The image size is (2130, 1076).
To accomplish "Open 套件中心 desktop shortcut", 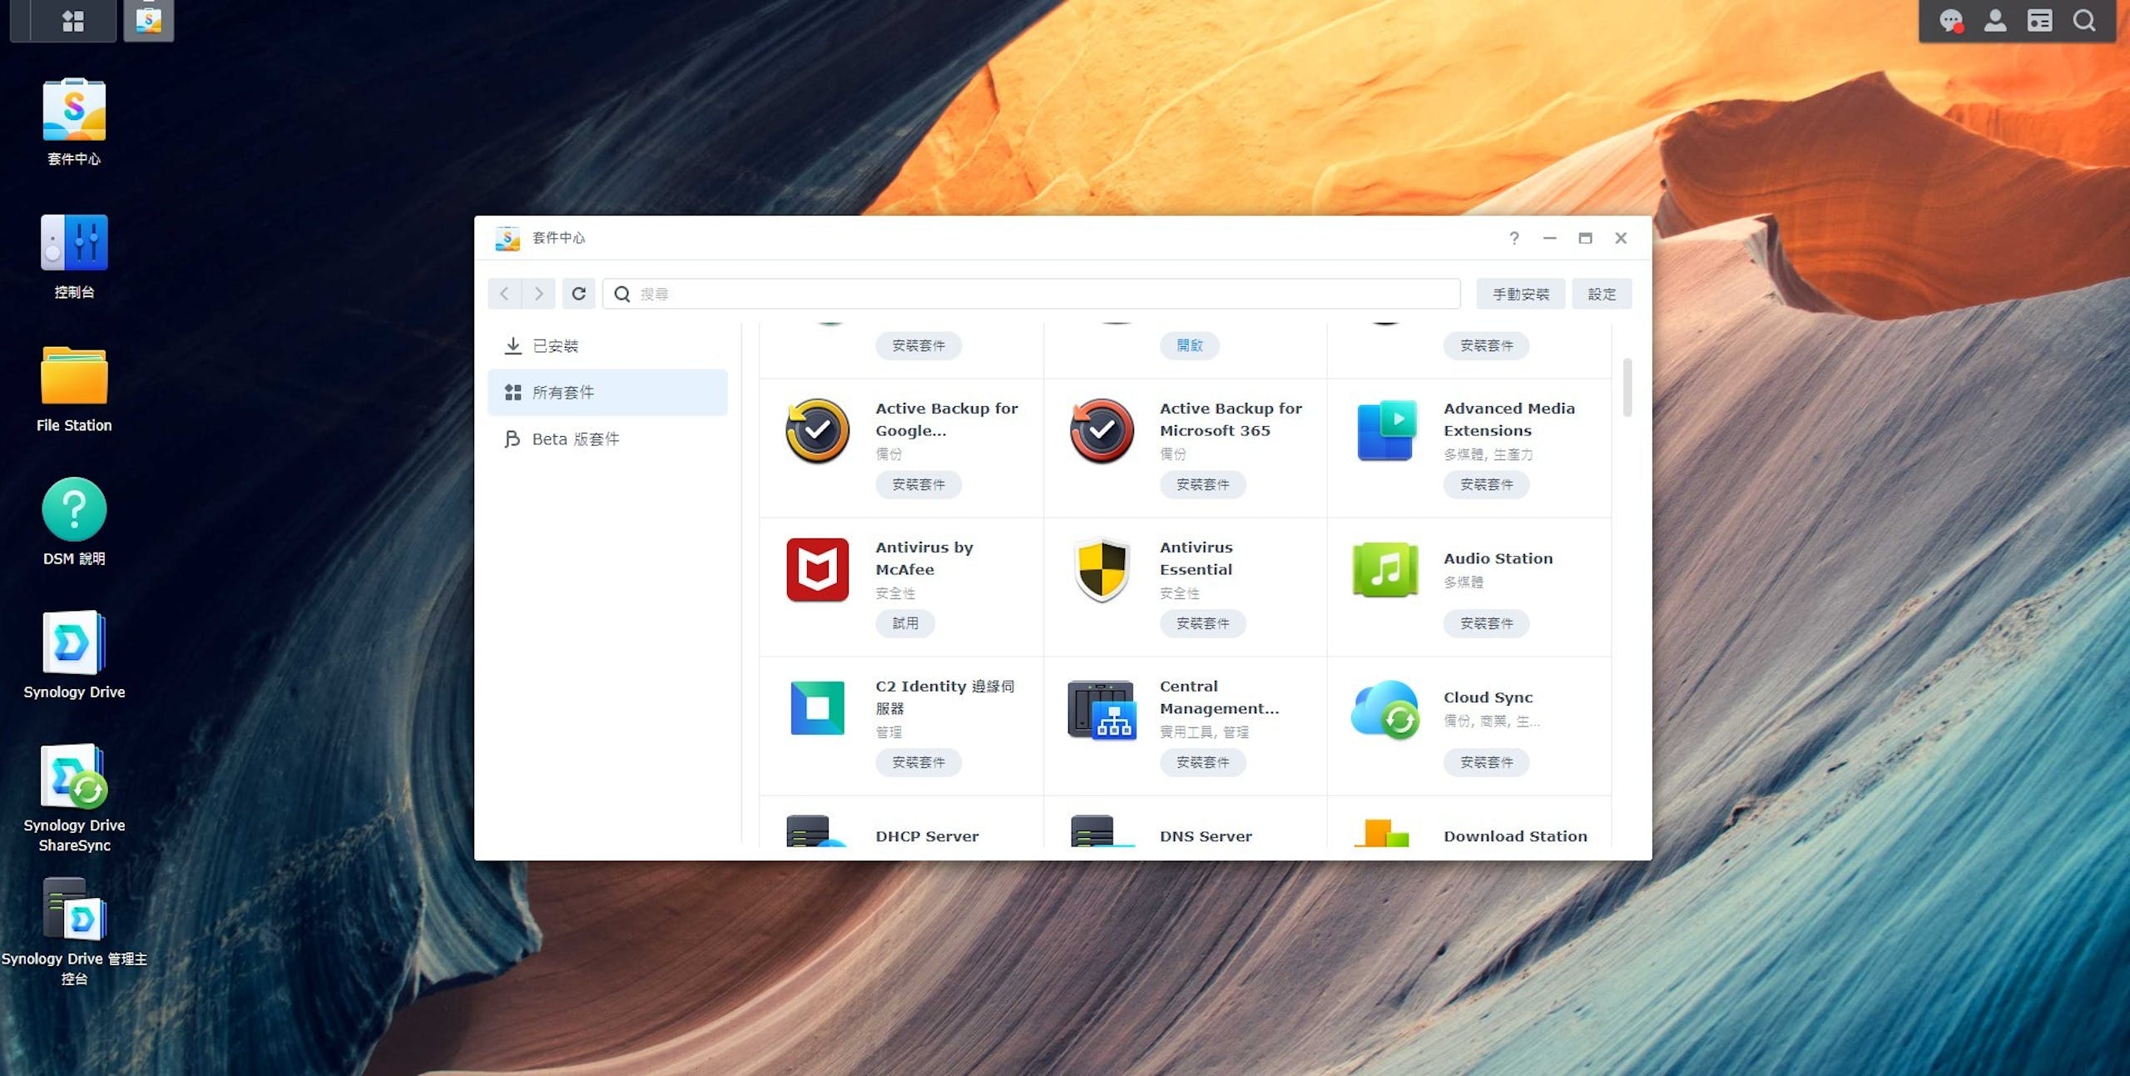I will (x=74, y=122).
